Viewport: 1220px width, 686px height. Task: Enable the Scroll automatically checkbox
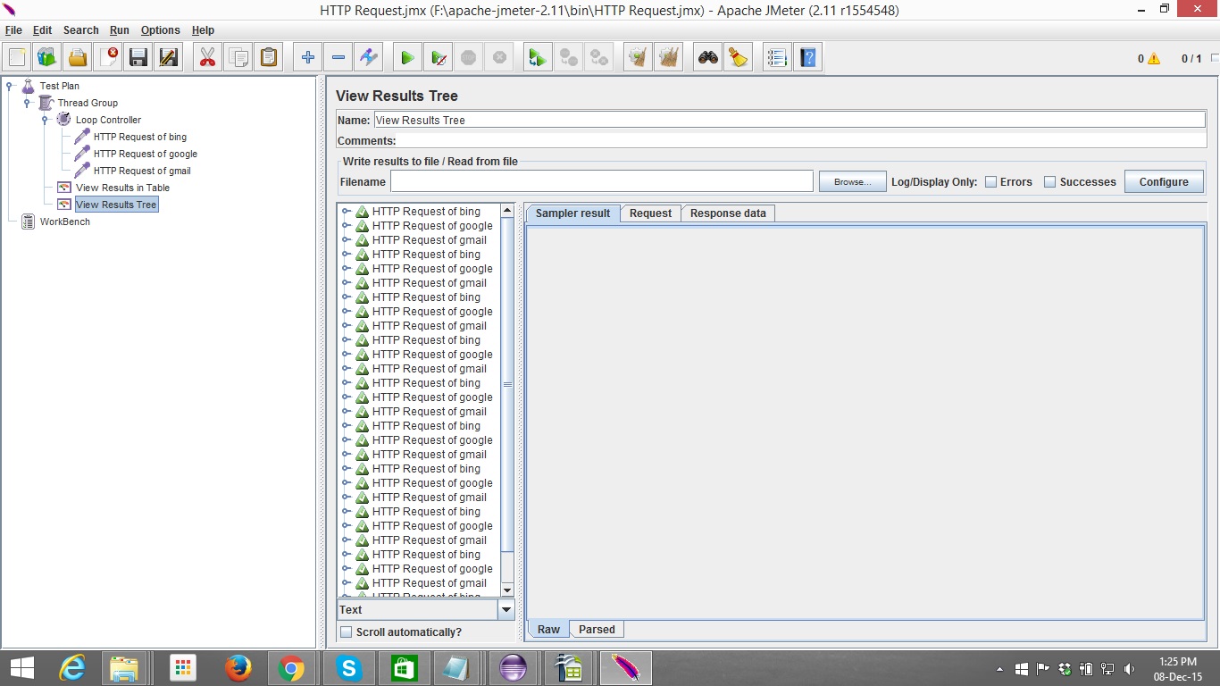pos(347,632)
